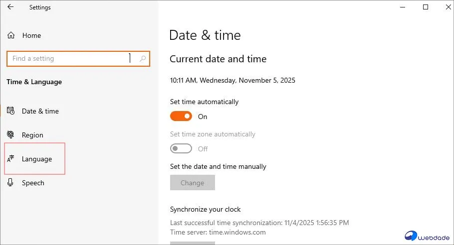Click the Date & time calendar clock icon

11,111
